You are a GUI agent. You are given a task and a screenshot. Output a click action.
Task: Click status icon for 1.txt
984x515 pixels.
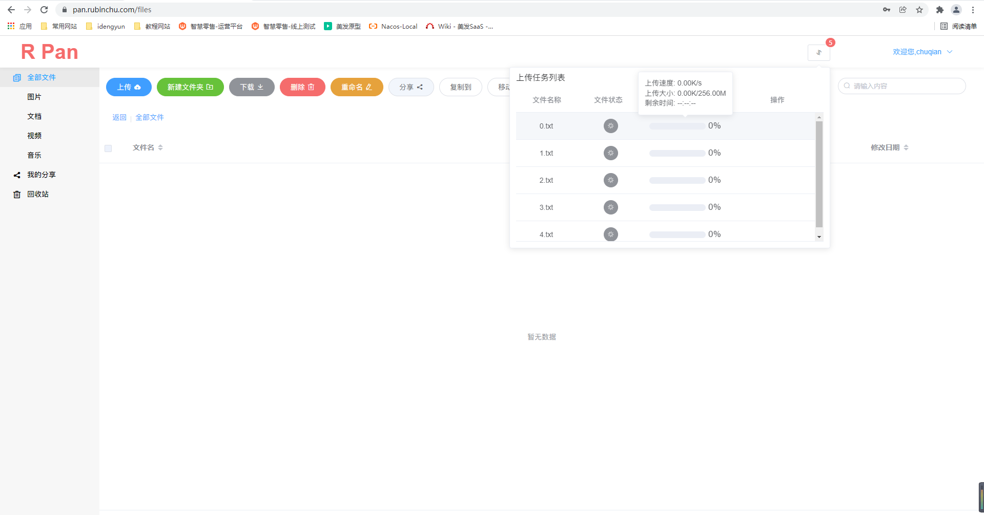pos(610,153)
